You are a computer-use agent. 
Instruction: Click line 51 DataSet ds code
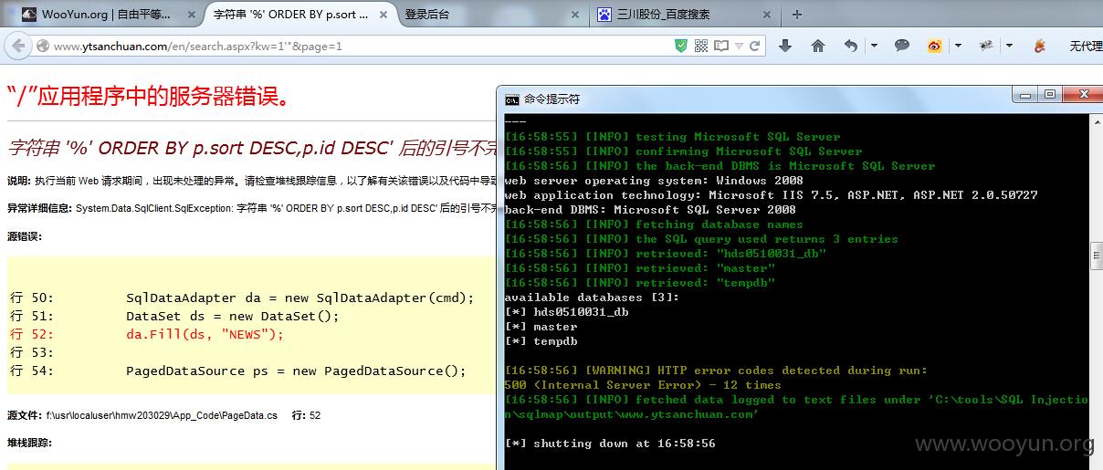[x=233, y=316]
